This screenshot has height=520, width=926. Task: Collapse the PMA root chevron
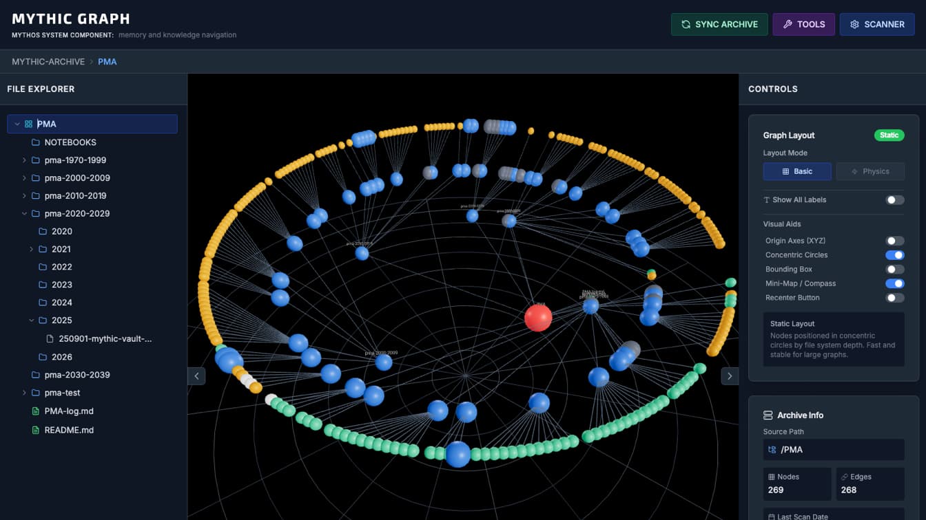(17, 124)
